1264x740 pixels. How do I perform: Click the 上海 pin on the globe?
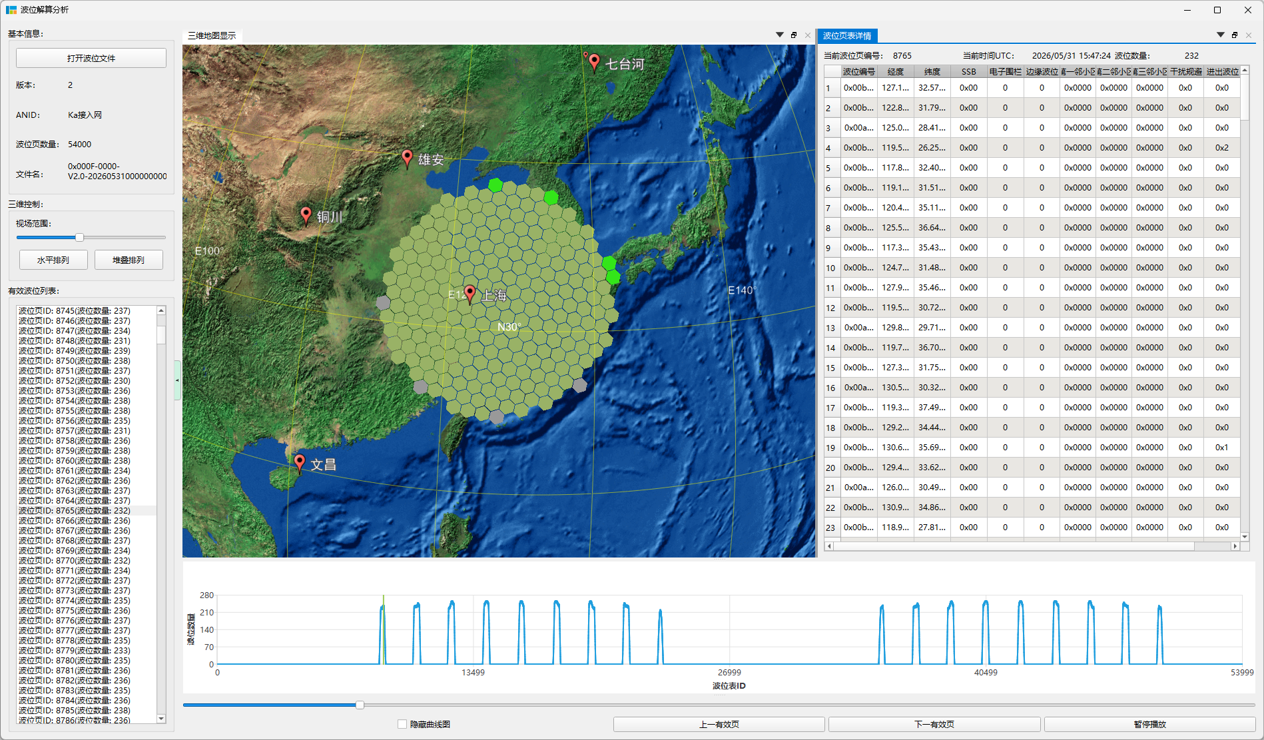[470, 294]
